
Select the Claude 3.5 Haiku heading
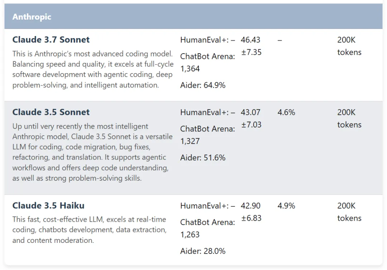(48, 206)
